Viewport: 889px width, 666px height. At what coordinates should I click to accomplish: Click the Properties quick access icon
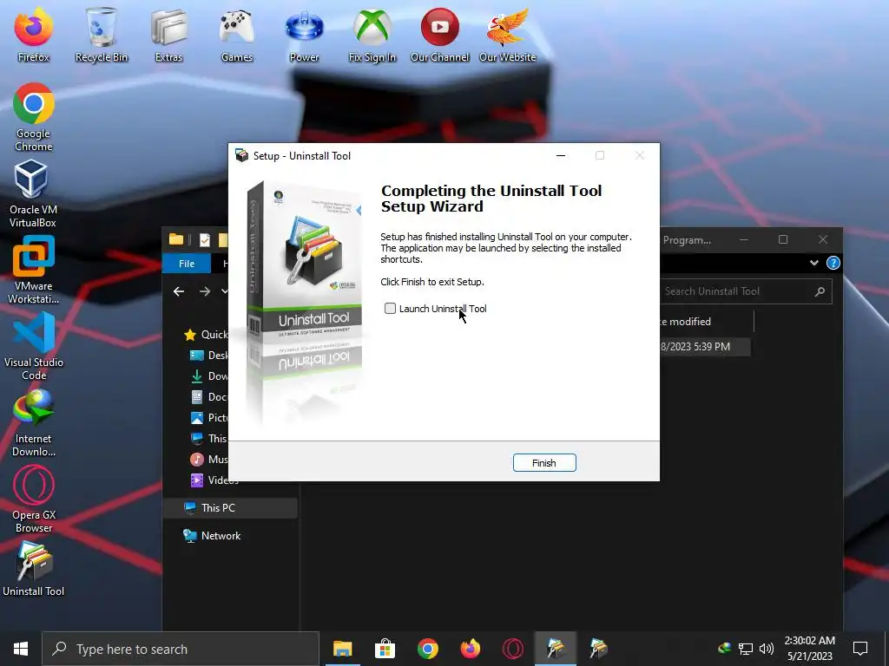[x=205, y=240]
